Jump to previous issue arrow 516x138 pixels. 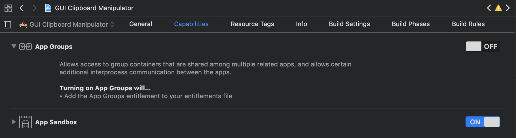489,8
